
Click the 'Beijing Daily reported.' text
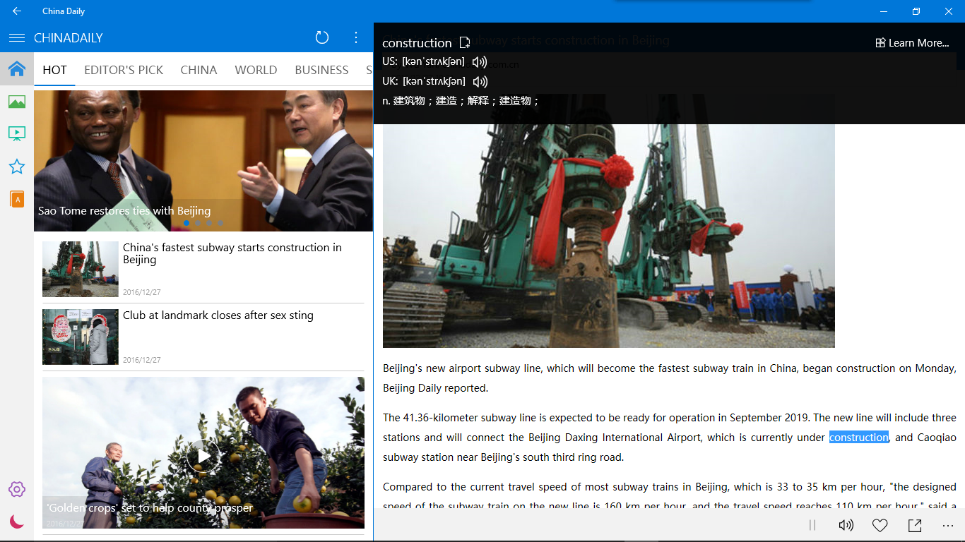click(436, 388)
